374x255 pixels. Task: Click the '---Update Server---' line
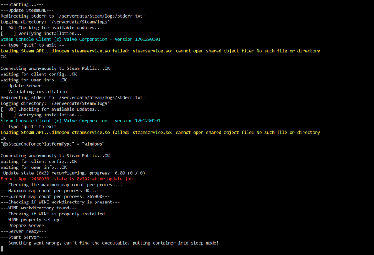pyautogui.click(x=25, y=86)
